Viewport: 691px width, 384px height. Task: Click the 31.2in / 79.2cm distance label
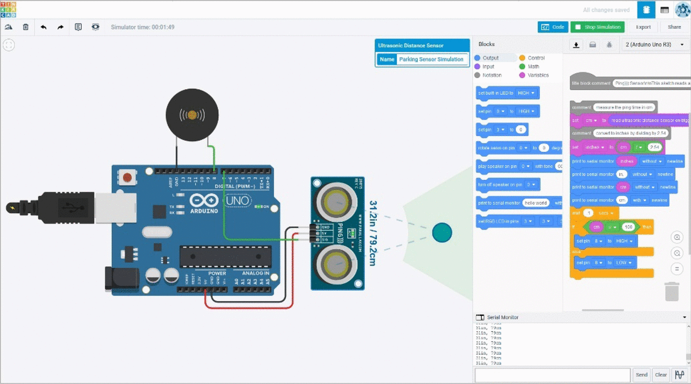(x=373, y=233)
